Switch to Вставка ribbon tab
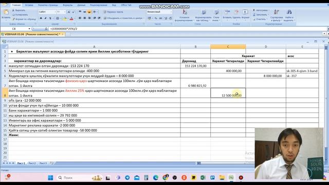This screenshot has height=185, width=329. pos(29,5)
